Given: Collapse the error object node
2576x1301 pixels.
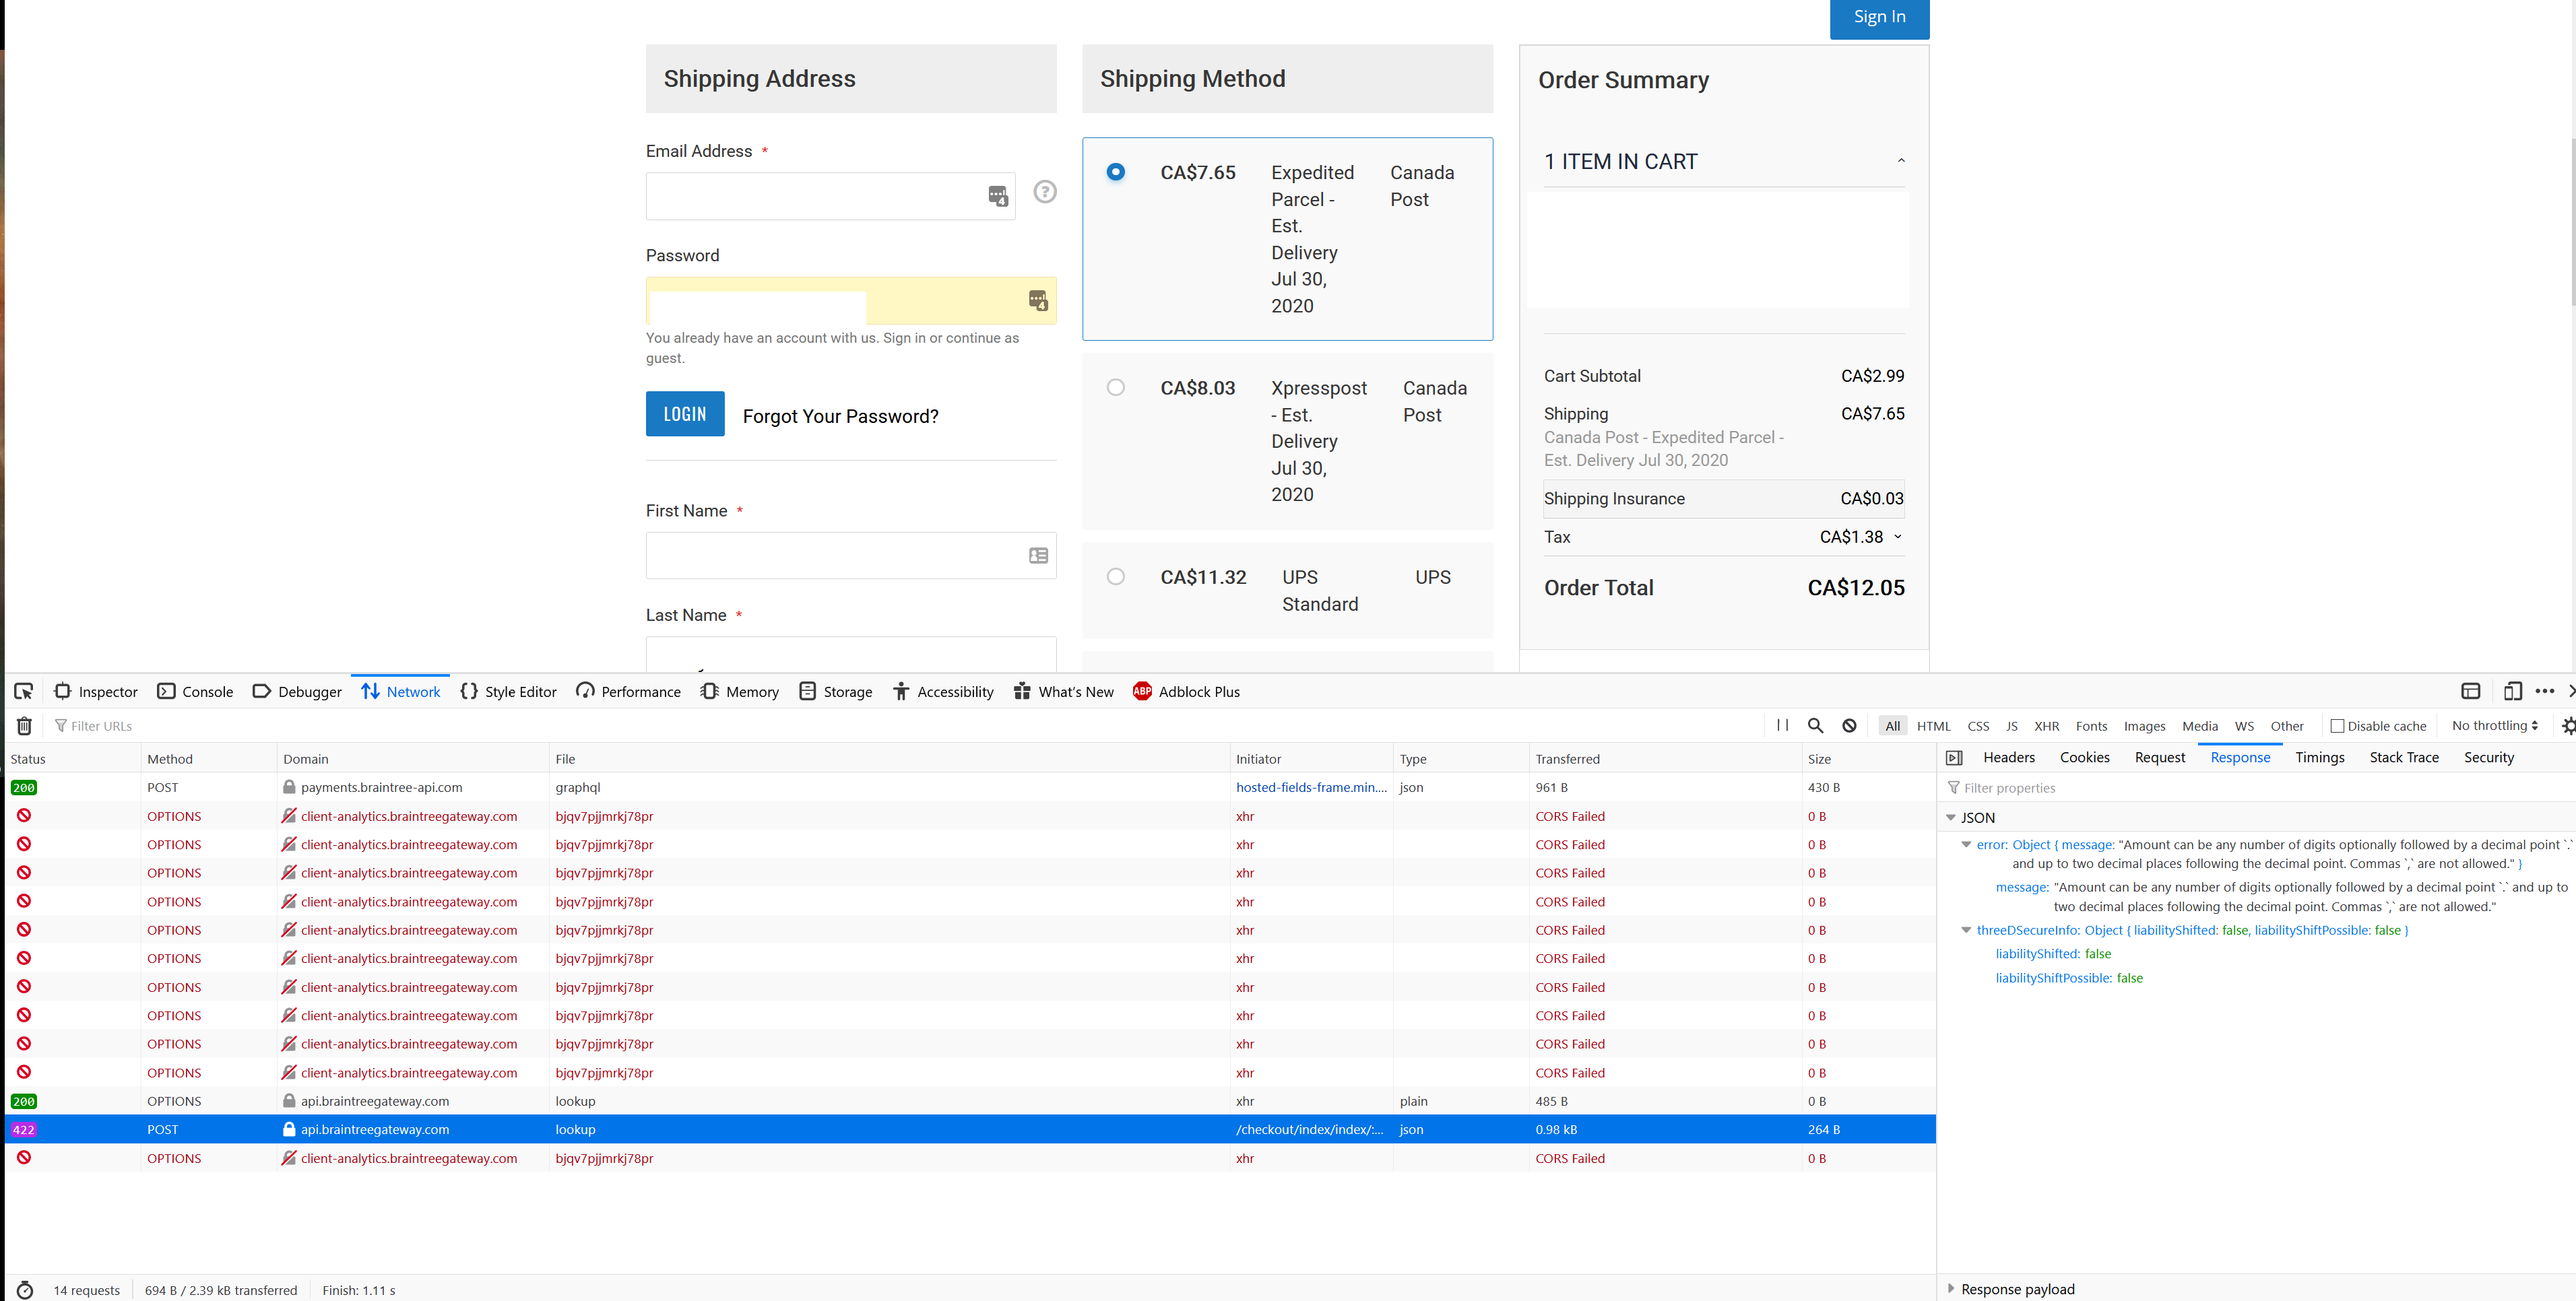Looking at the screenshot, I should click(x=1966, y=845).
